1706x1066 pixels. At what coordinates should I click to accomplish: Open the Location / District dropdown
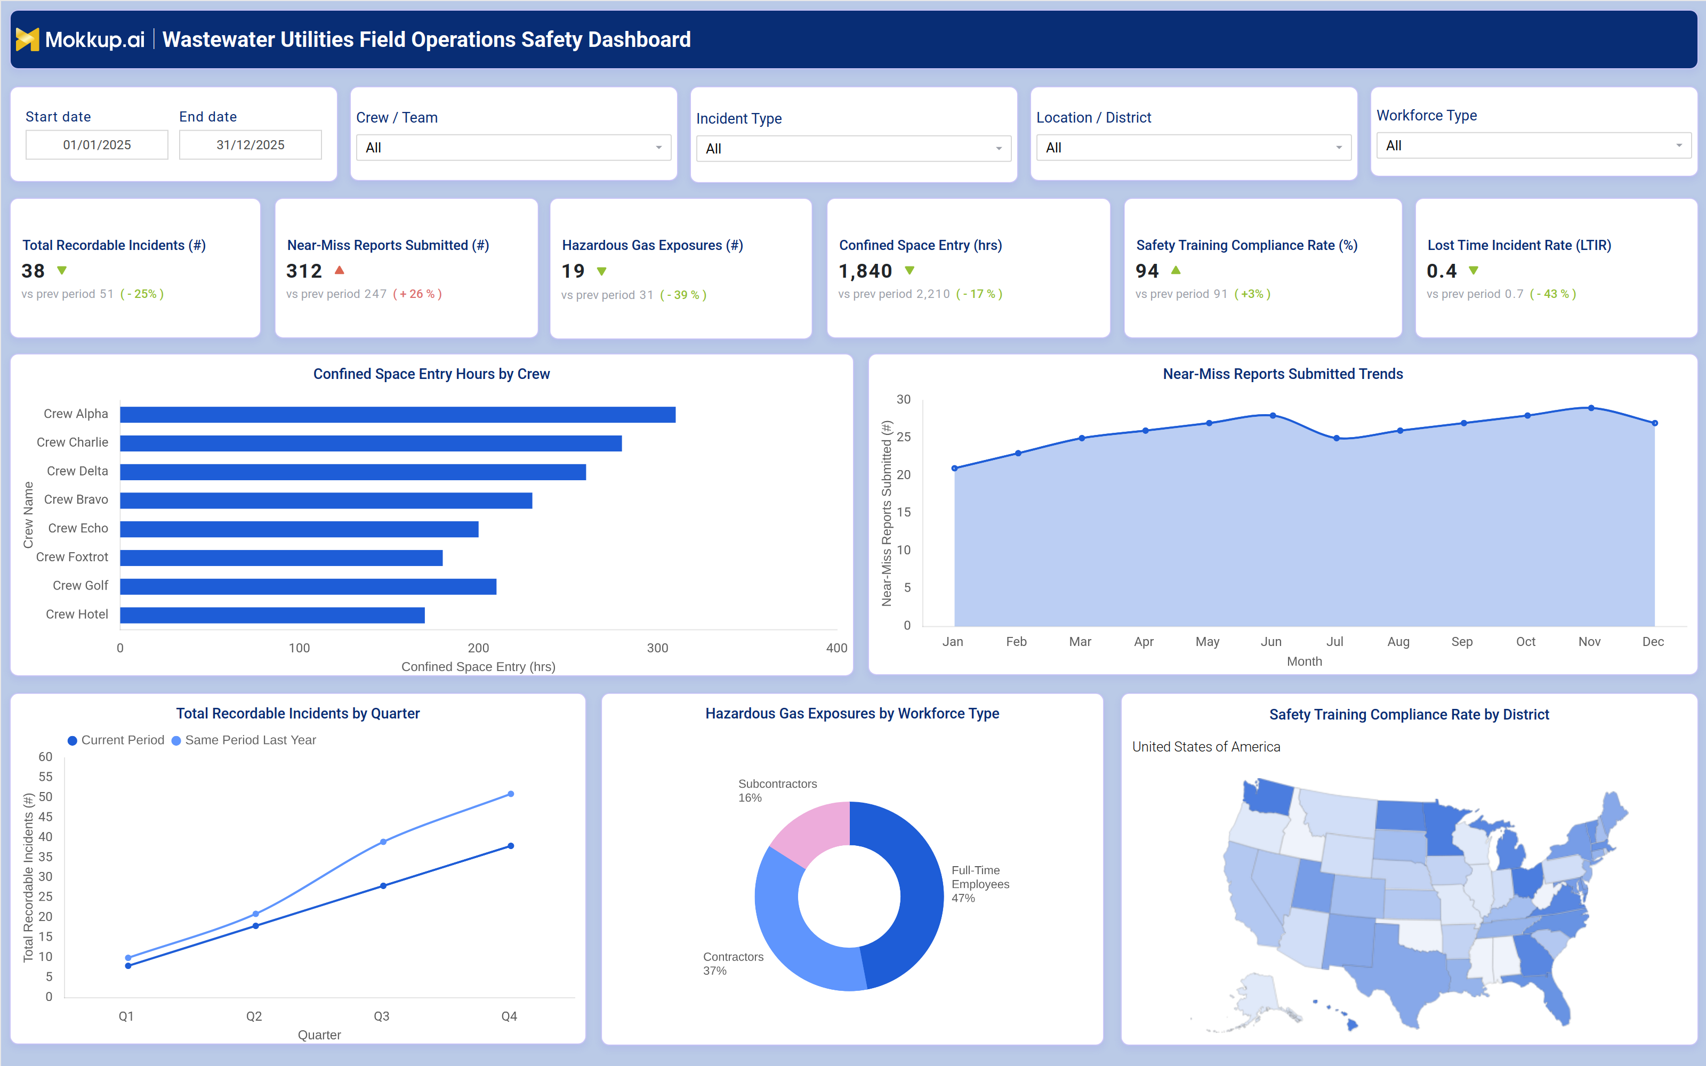pyautogui.click(x=1194, y=147)
